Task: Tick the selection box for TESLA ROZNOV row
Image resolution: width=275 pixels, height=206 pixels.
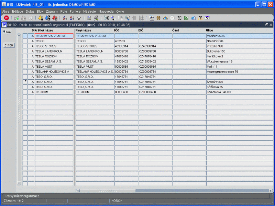Action: 25,56
